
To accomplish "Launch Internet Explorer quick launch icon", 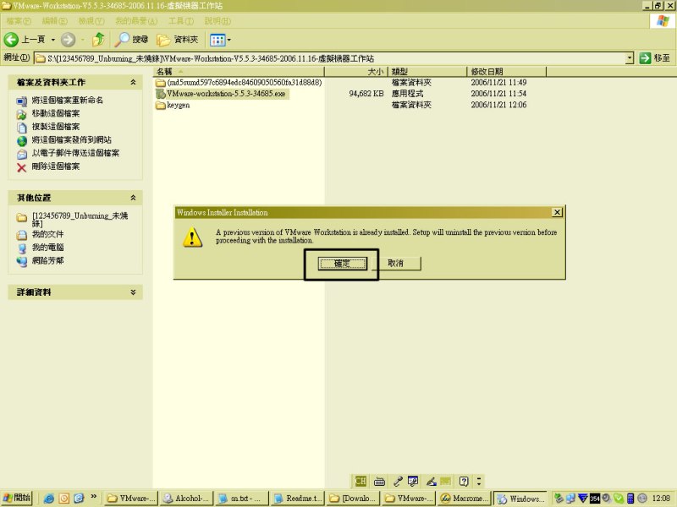I will click(x=48, y=499).
